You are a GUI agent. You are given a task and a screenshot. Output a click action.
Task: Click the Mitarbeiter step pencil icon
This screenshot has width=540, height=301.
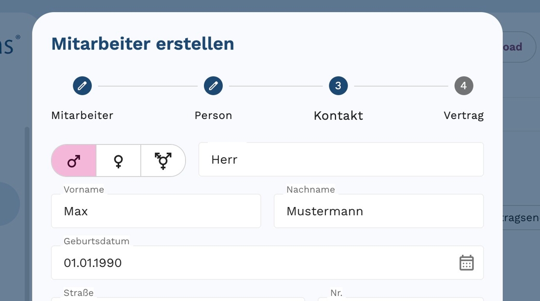tap(82, 86)
